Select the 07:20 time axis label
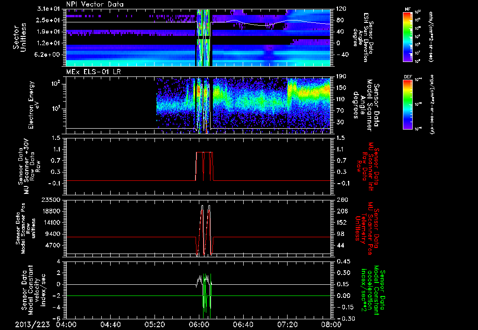The image size is (478, 330). [288, 325]
